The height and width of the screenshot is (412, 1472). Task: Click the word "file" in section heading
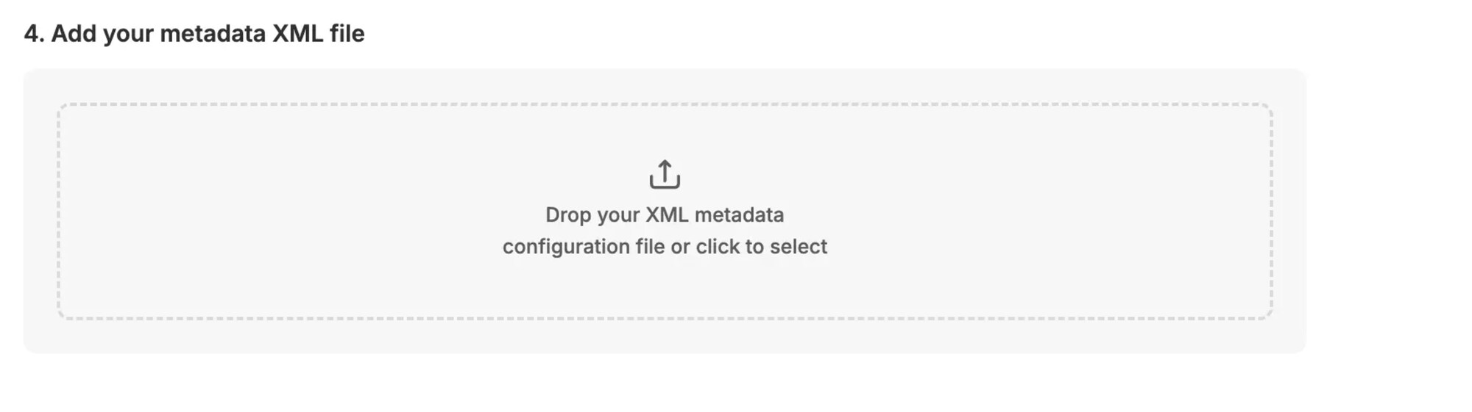(347, 34)
